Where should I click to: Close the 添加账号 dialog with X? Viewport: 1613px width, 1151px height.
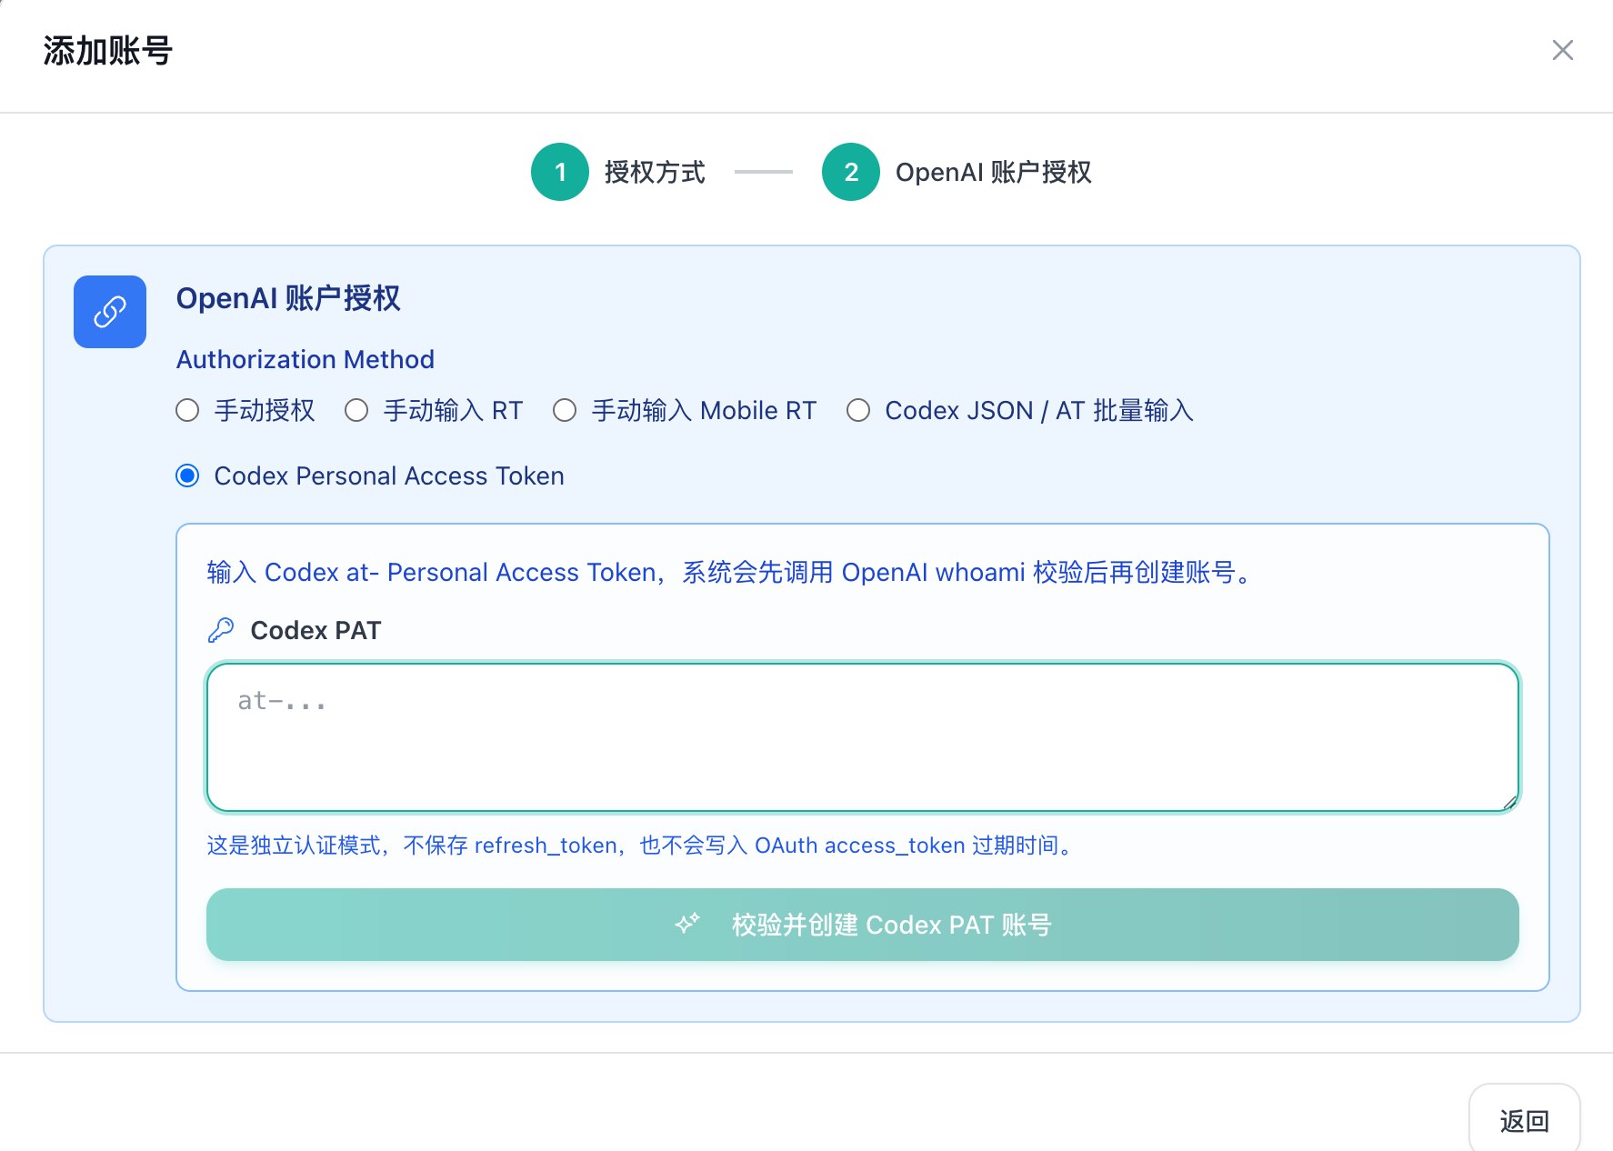point(1562,50)
